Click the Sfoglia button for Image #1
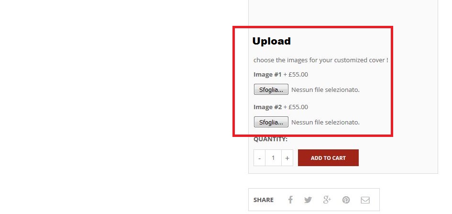This screenshot has height=214, width=452. [x=271, y=90]
